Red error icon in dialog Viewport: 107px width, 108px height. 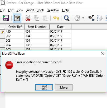[9, 65]
